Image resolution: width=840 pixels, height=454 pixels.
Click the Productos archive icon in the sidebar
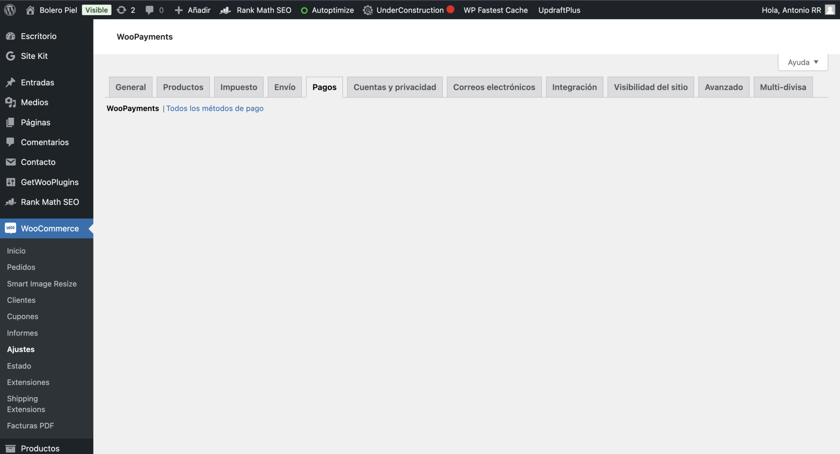pyautogui.click(x=11, y=449)
